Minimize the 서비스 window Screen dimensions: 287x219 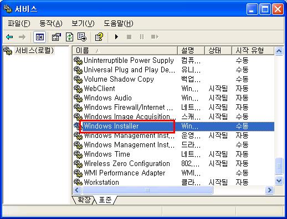tap(252, 9)
